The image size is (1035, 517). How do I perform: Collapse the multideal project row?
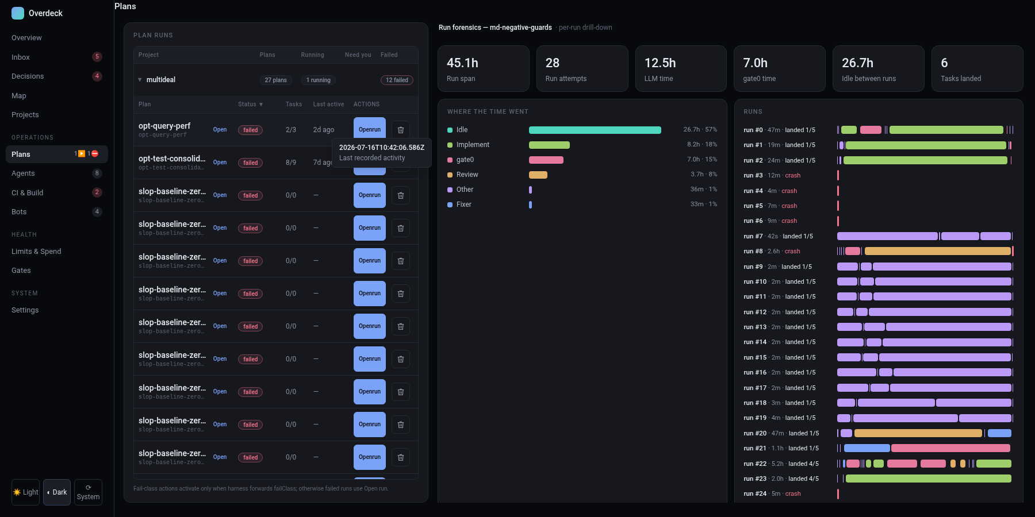click(140, 80)
